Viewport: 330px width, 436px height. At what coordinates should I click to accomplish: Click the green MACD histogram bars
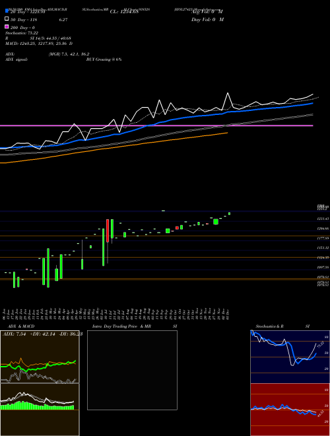(37, 406)
